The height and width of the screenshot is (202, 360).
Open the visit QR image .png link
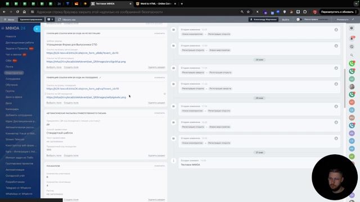coord(86,97)
